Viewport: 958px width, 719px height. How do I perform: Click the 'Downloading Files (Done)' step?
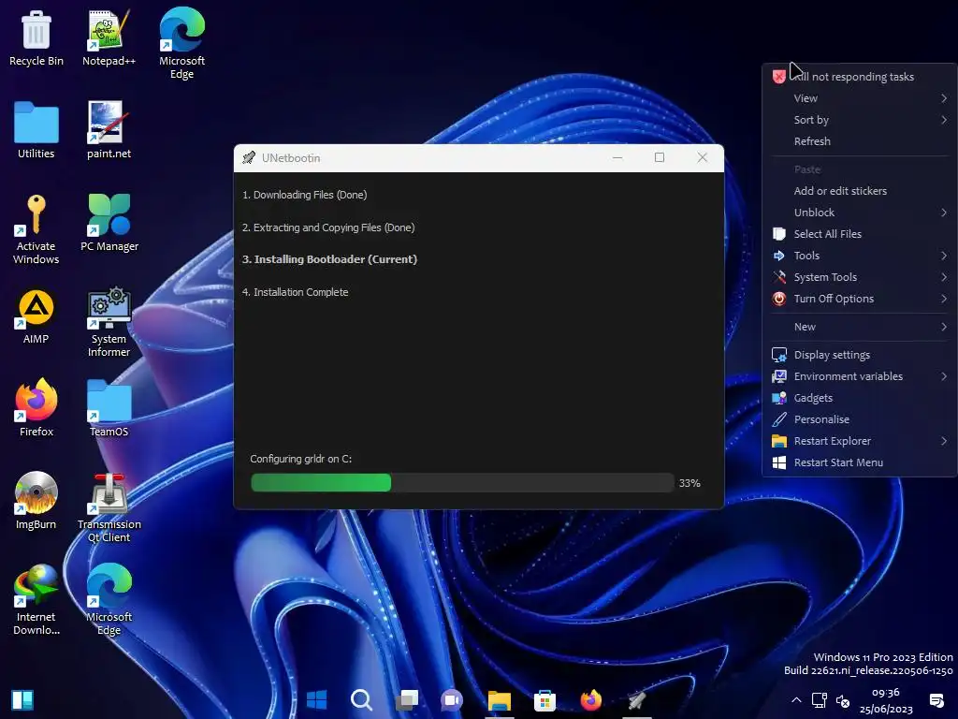(304, 195)
